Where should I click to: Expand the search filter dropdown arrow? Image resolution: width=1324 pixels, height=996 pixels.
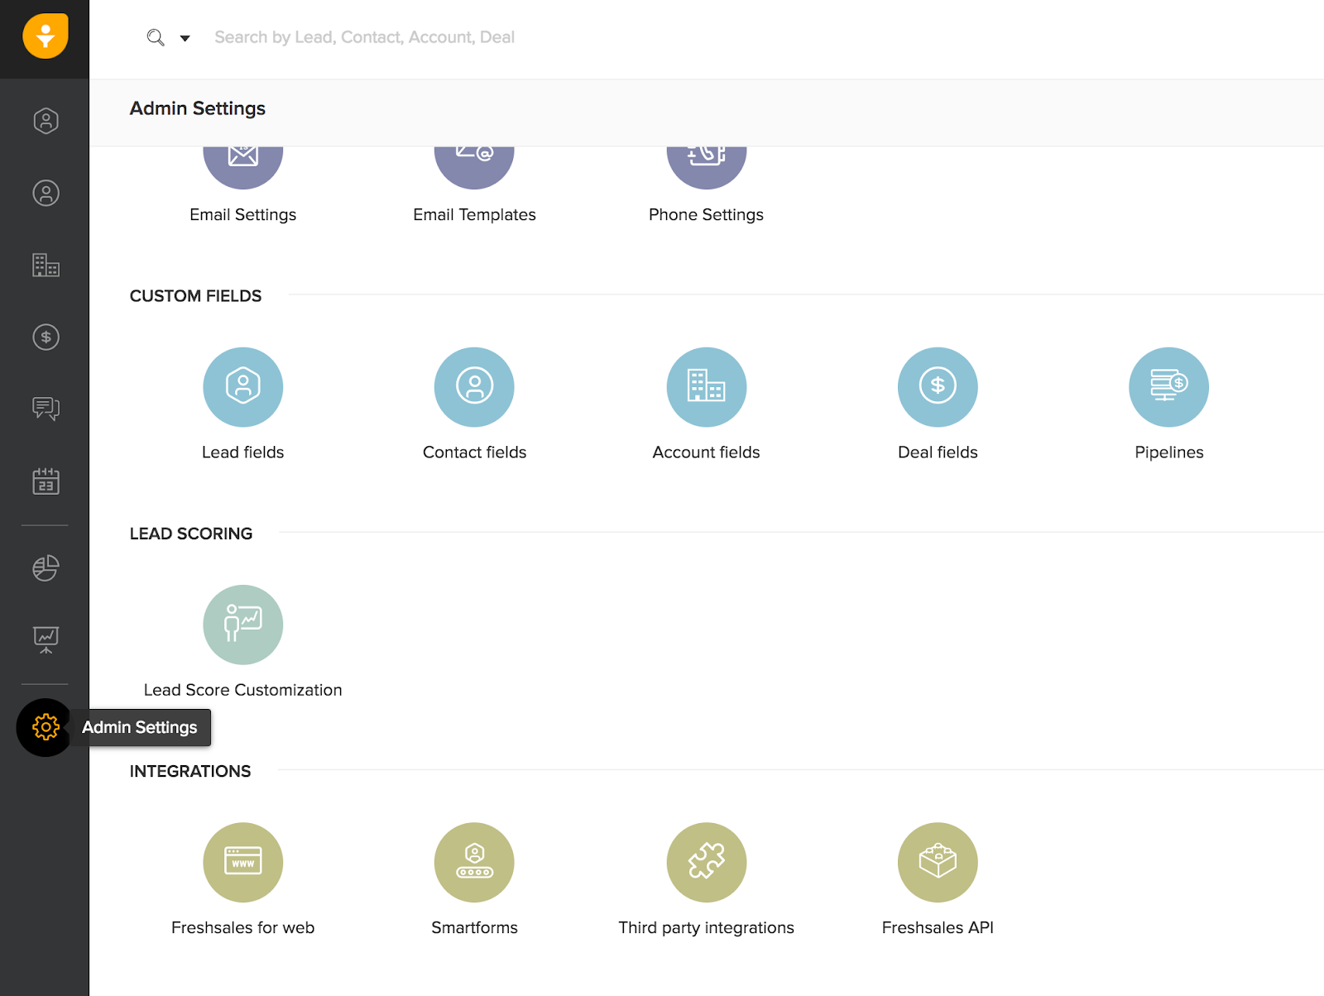[x=185, y=38]
